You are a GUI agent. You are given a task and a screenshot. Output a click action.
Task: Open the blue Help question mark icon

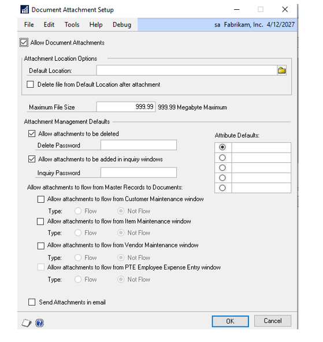coord(39,323)
